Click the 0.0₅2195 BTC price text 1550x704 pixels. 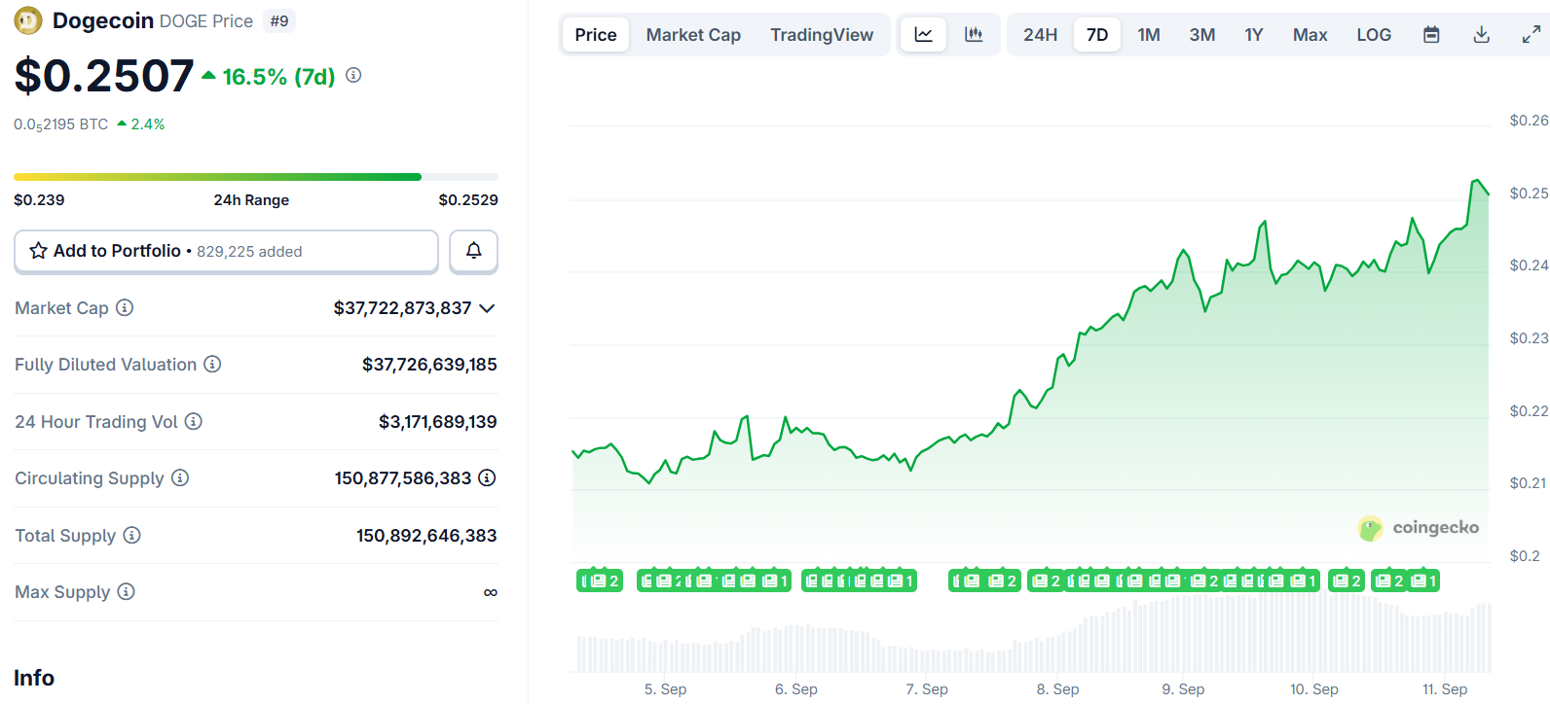click(x=60, y=124)
